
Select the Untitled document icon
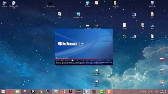pyautogui.click(x=124, y=26)
